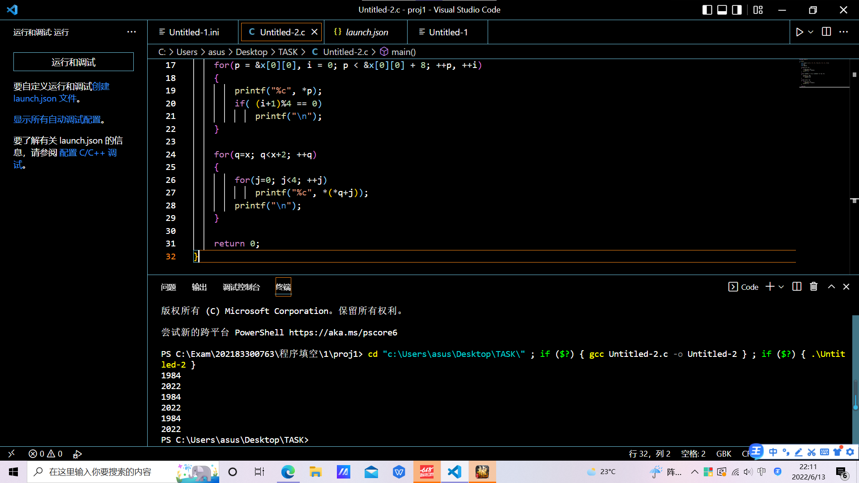The width and height of the screenshot is (859, 483).
Task: Run code with the play button
Action: click(x=799, y=32)
